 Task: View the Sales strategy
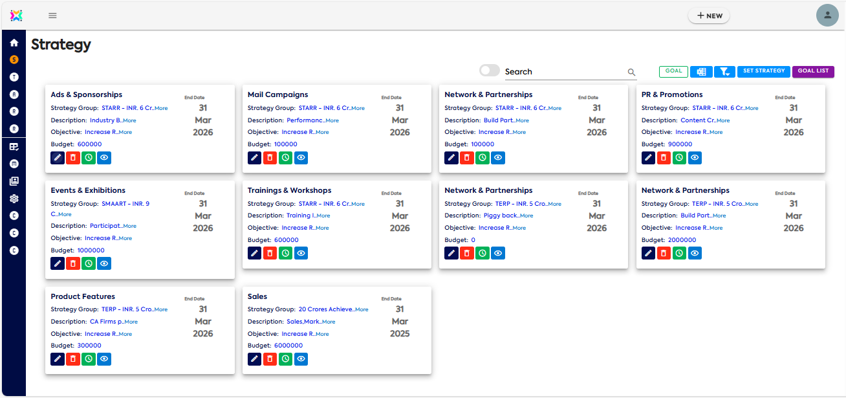301,359
